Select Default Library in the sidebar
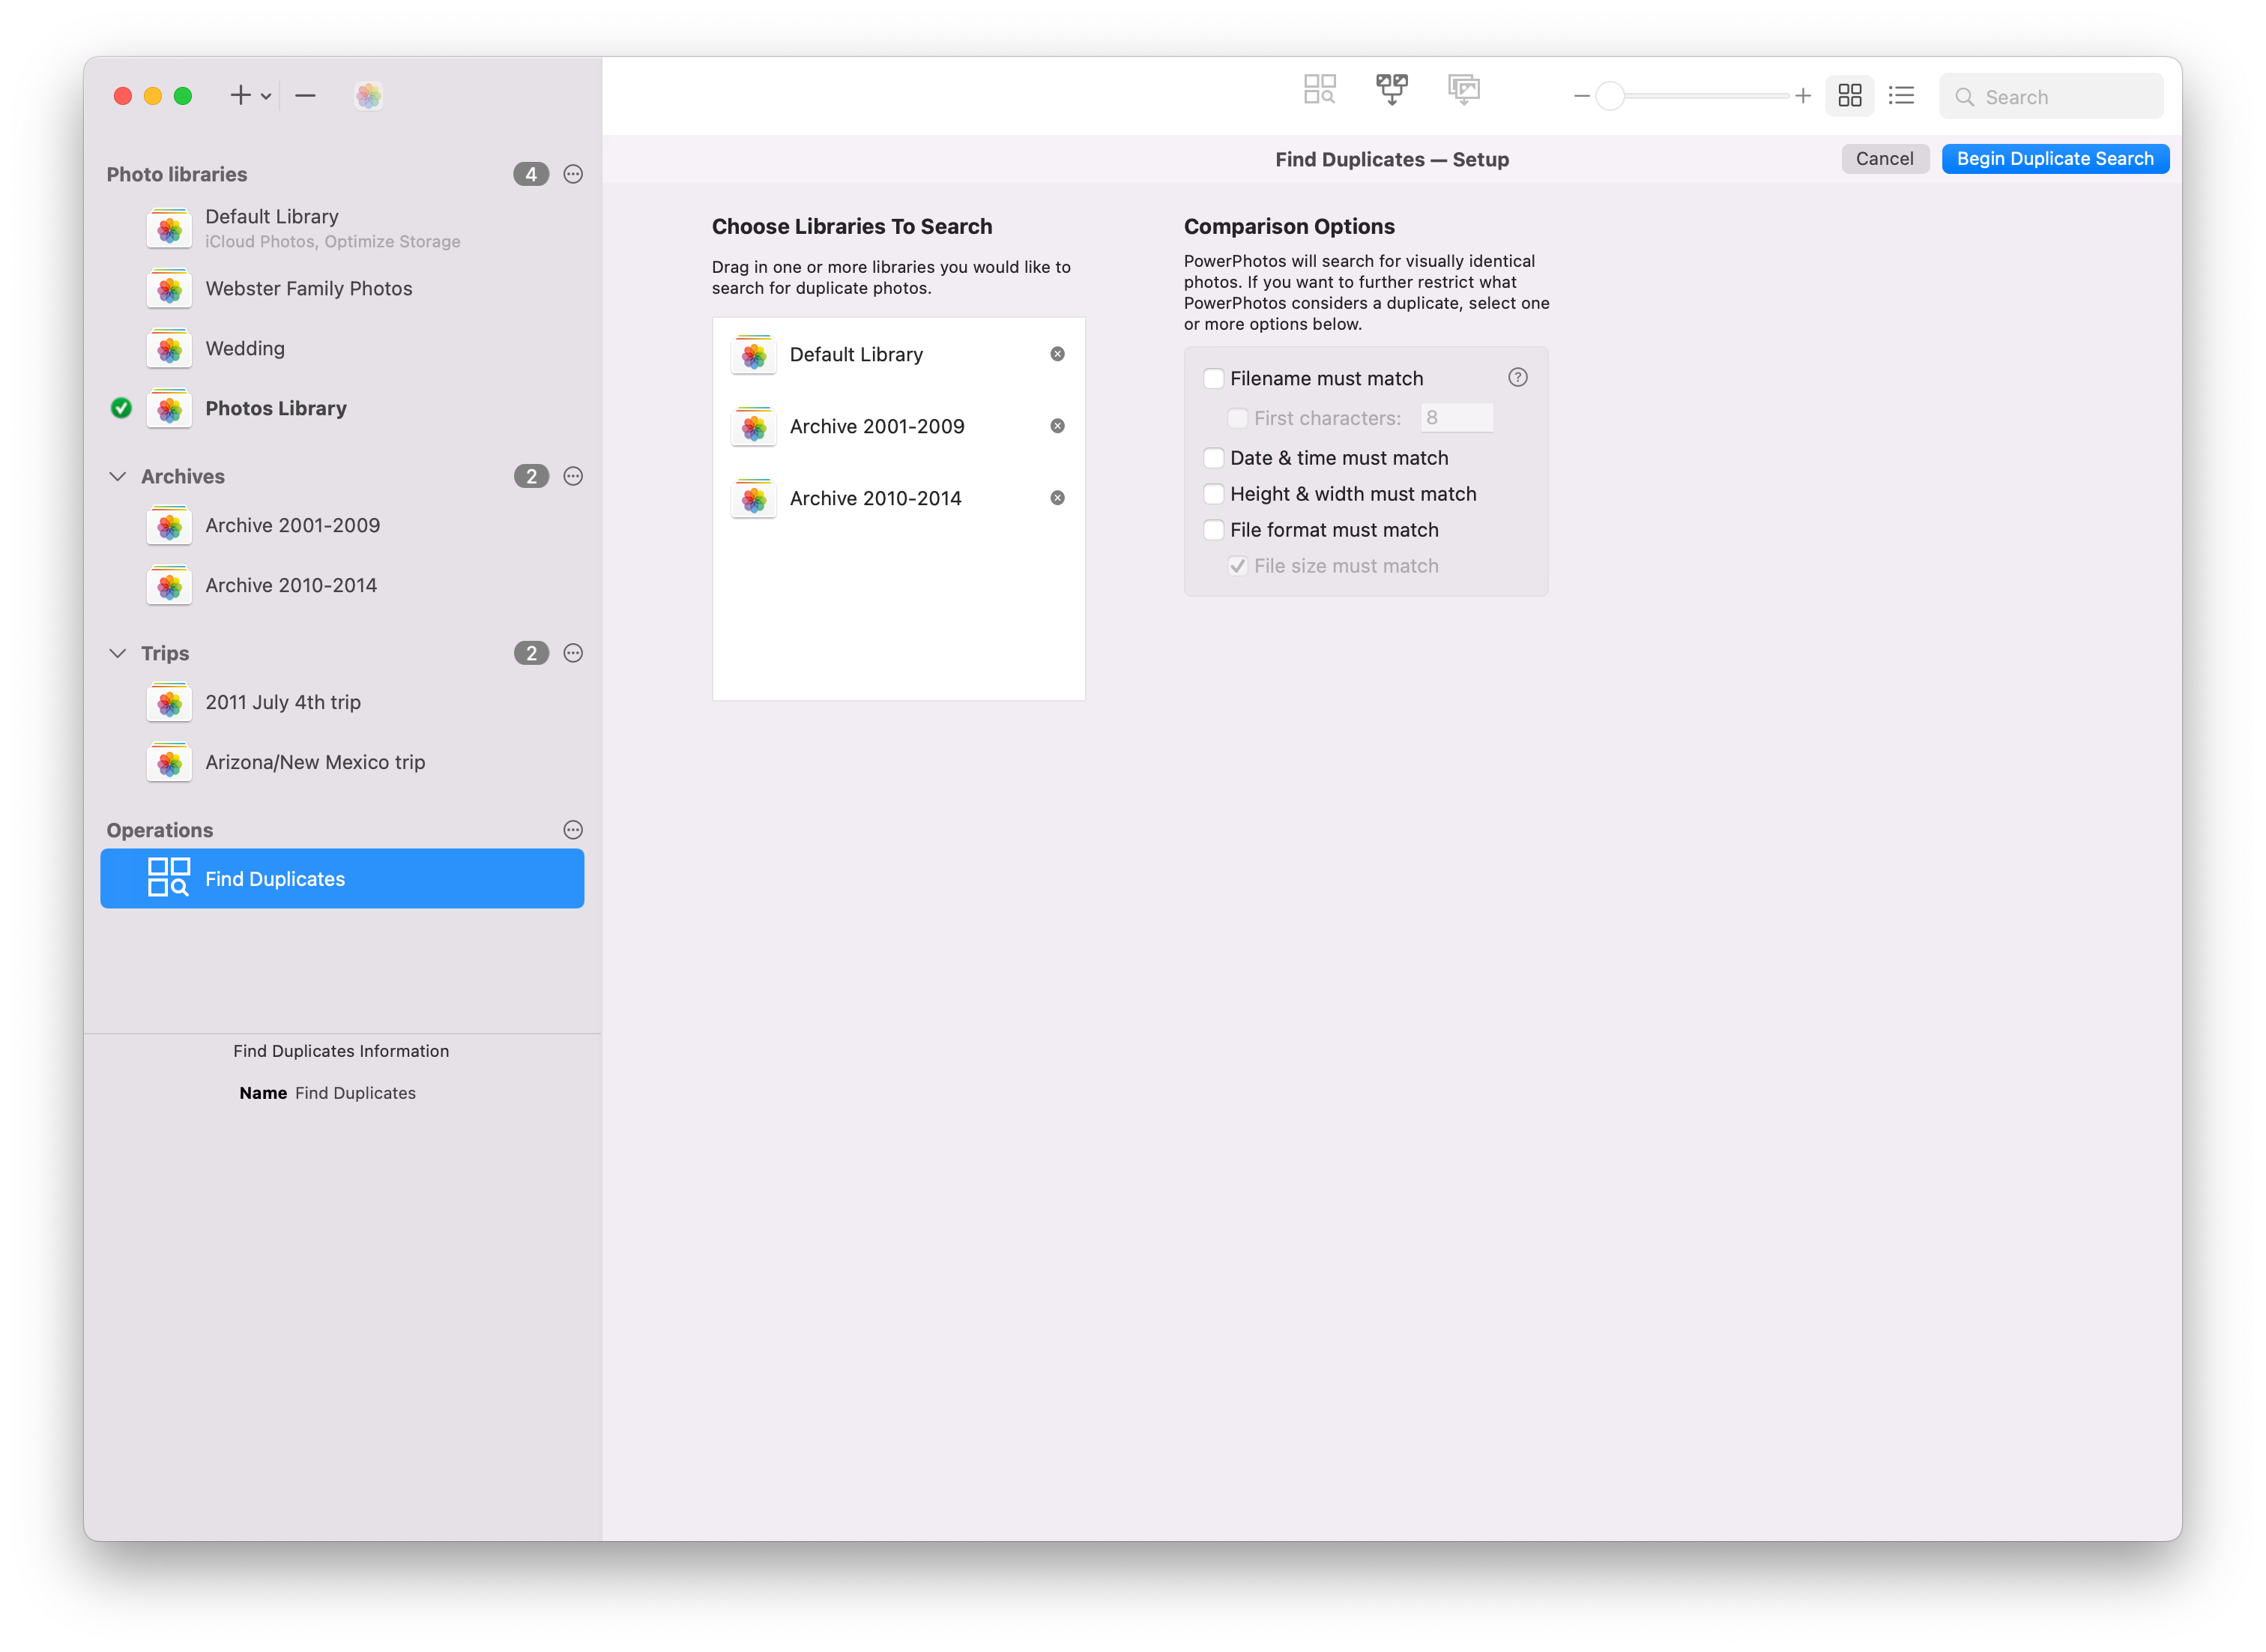Image resolution: width=2266 pixels, height=1652 pixels. [343, 229]
